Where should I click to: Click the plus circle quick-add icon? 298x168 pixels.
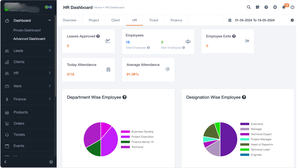point(275,7)
